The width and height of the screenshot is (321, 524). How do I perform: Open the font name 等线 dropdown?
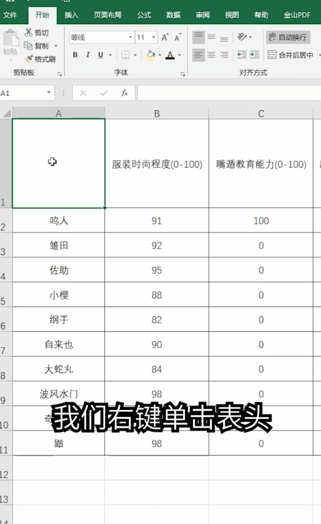(x=130, y=37)
